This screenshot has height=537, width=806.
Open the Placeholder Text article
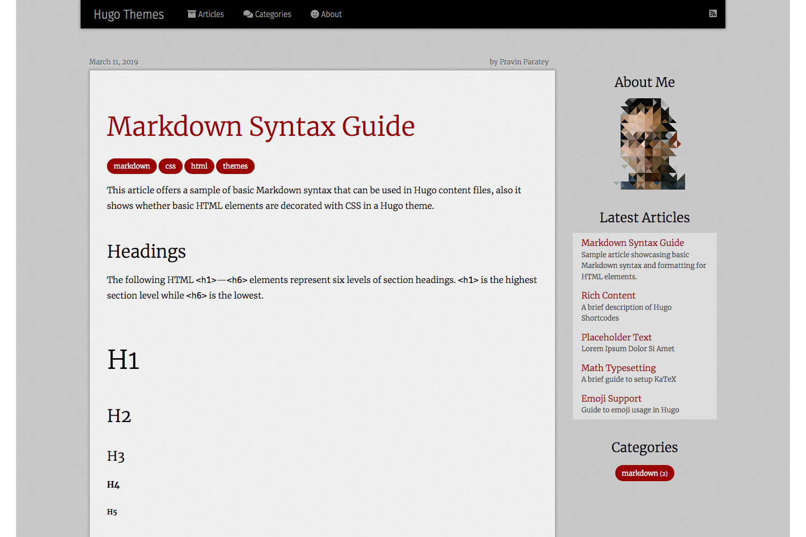point(616,337)
